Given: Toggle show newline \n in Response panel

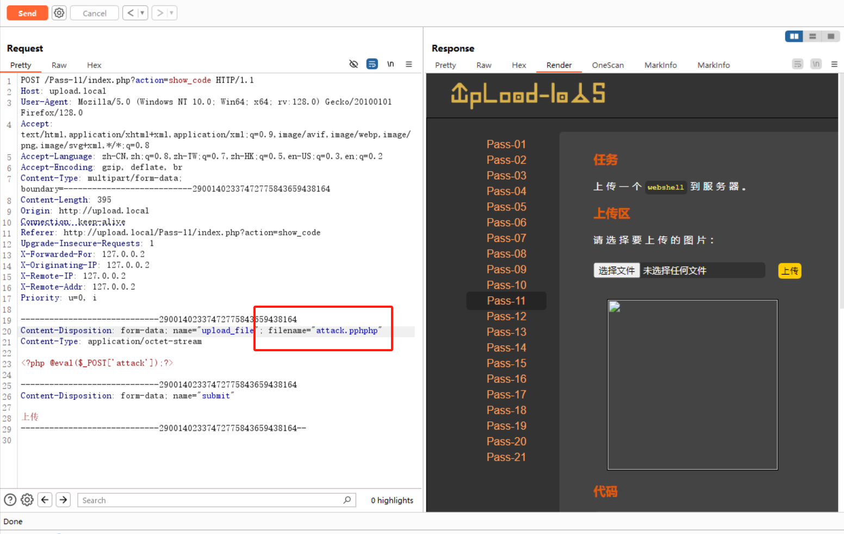Looking at the screenshot, I should [816, 64].
